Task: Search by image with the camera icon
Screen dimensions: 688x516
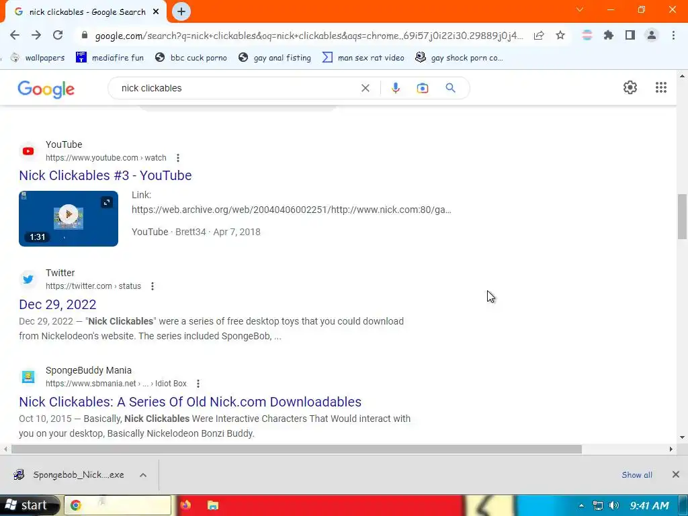Action: coord(422,88)
